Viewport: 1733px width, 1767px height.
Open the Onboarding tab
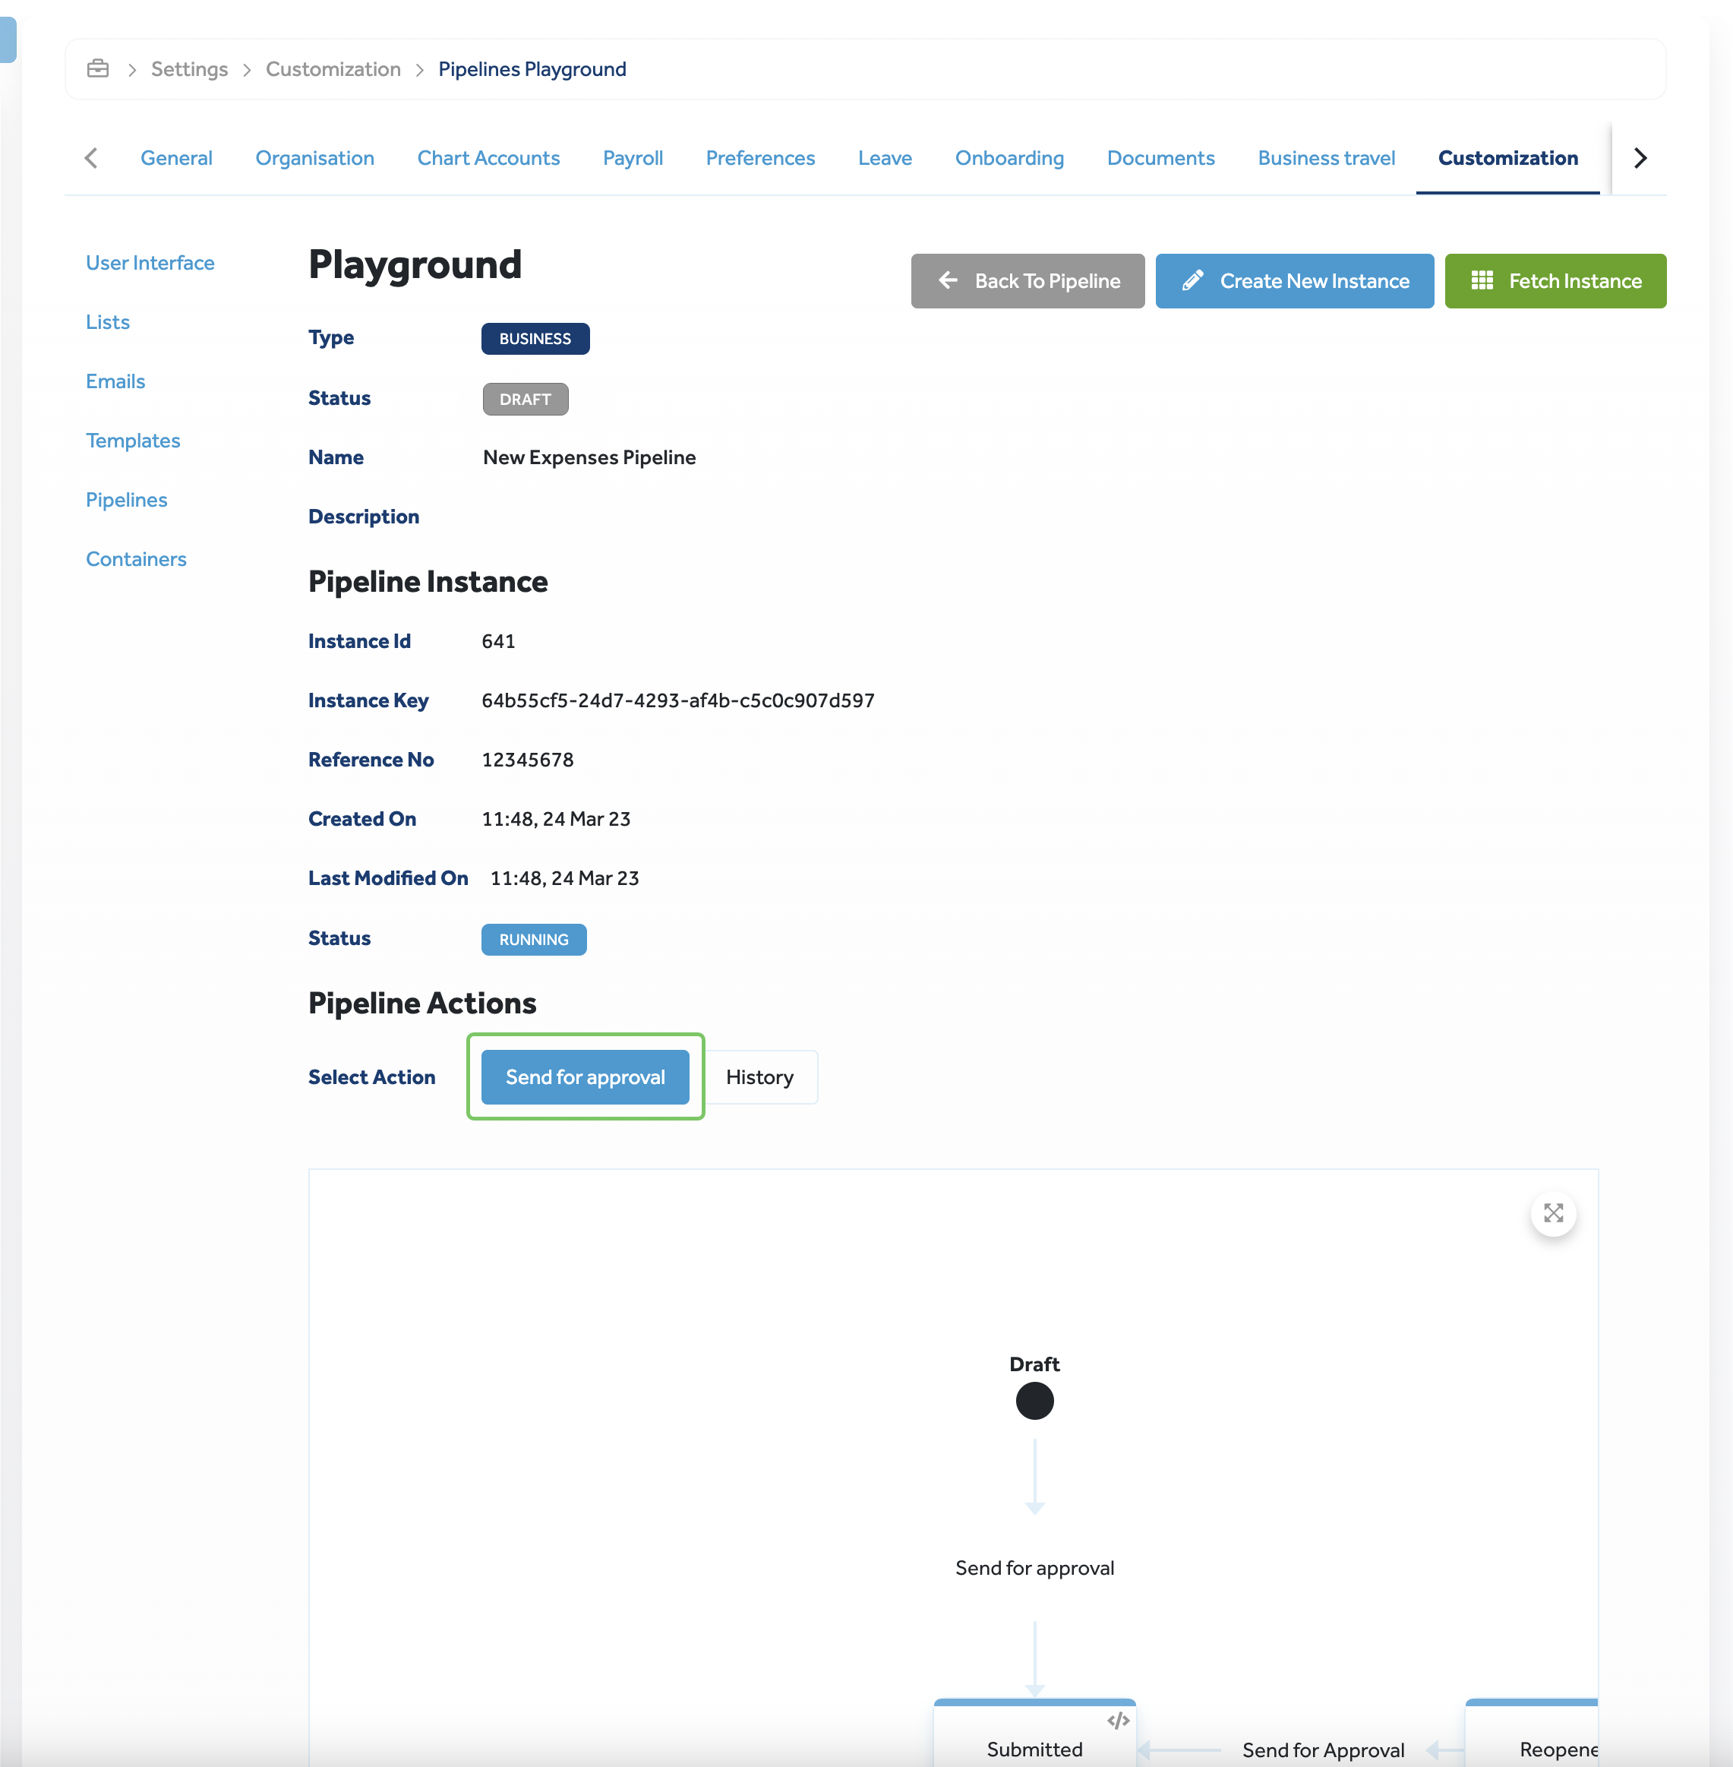click(1009, 159)
